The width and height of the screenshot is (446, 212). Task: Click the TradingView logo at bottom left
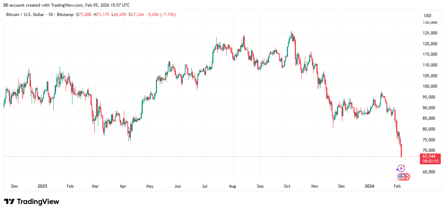click(32, 202)
